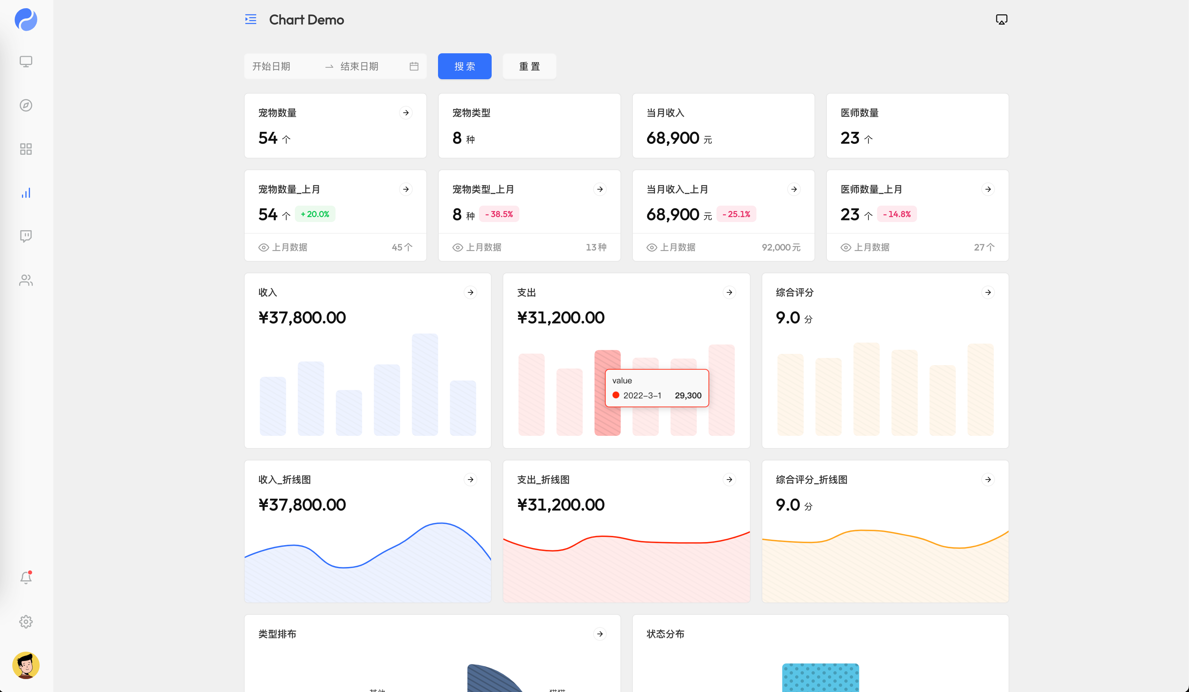
Task: Open details arrow on 综合评分 card
Action: 988,292
